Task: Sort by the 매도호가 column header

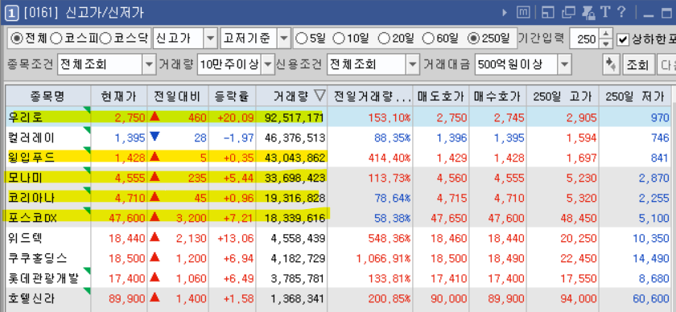Action: coord(441,96)
